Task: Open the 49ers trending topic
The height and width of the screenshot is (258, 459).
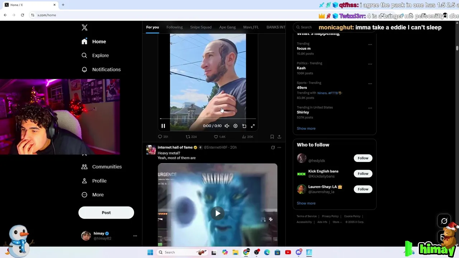Action: click(302, 87)
